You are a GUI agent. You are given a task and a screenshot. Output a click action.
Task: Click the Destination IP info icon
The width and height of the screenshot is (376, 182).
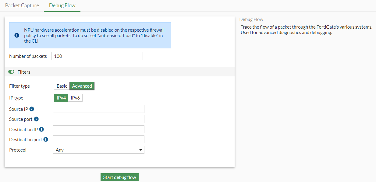[42, 129]
